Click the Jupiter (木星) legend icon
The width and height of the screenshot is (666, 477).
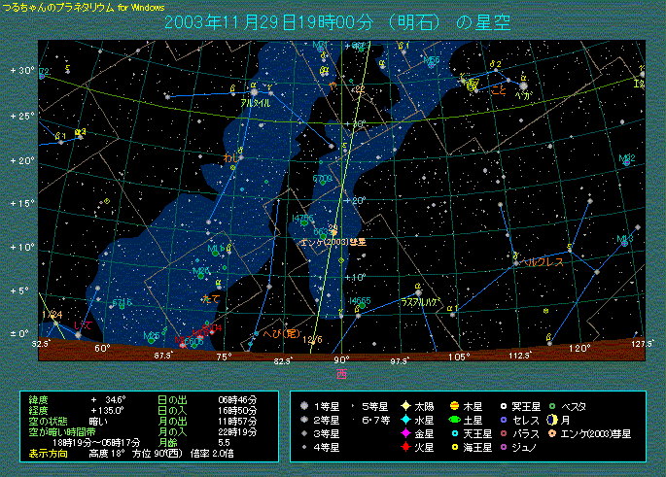point(454,405)
